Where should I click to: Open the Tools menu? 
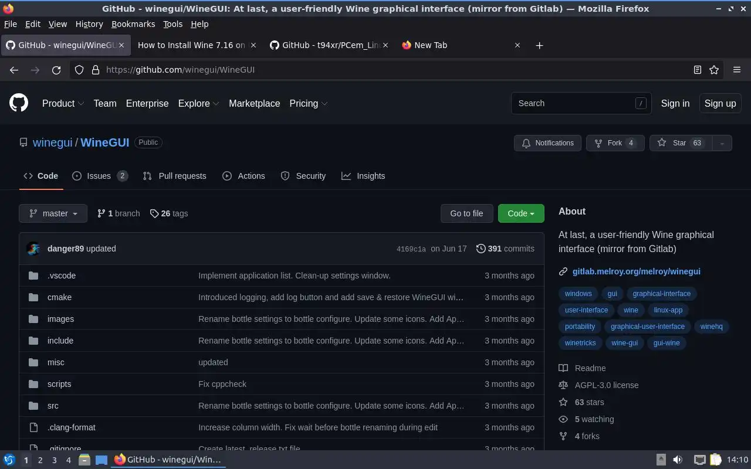click(x=172, y=24)
